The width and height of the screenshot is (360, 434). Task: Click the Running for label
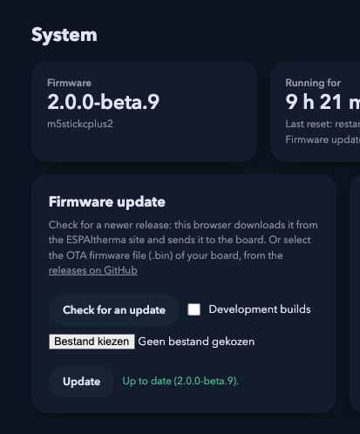[313, 83]
